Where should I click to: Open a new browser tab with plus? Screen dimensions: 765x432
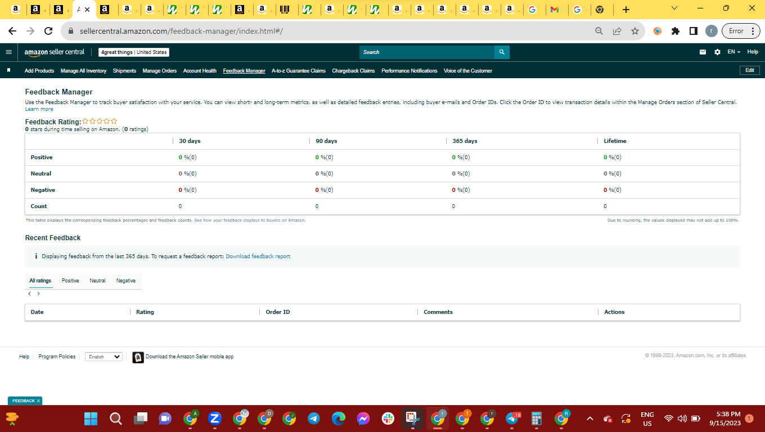coord(626,10)
